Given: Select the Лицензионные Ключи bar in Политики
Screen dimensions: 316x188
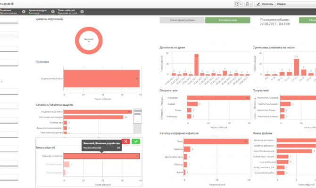Looking at the screenshot, I should (x=101, y=78).
